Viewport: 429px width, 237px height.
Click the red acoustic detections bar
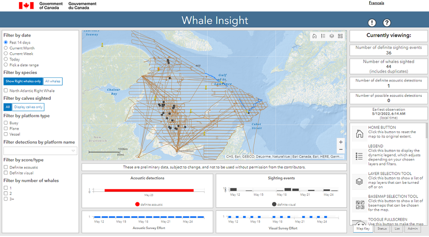(149, 191)
